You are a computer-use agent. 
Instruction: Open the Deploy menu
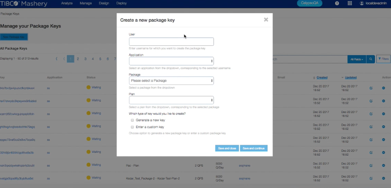click(x=122, y=4)
